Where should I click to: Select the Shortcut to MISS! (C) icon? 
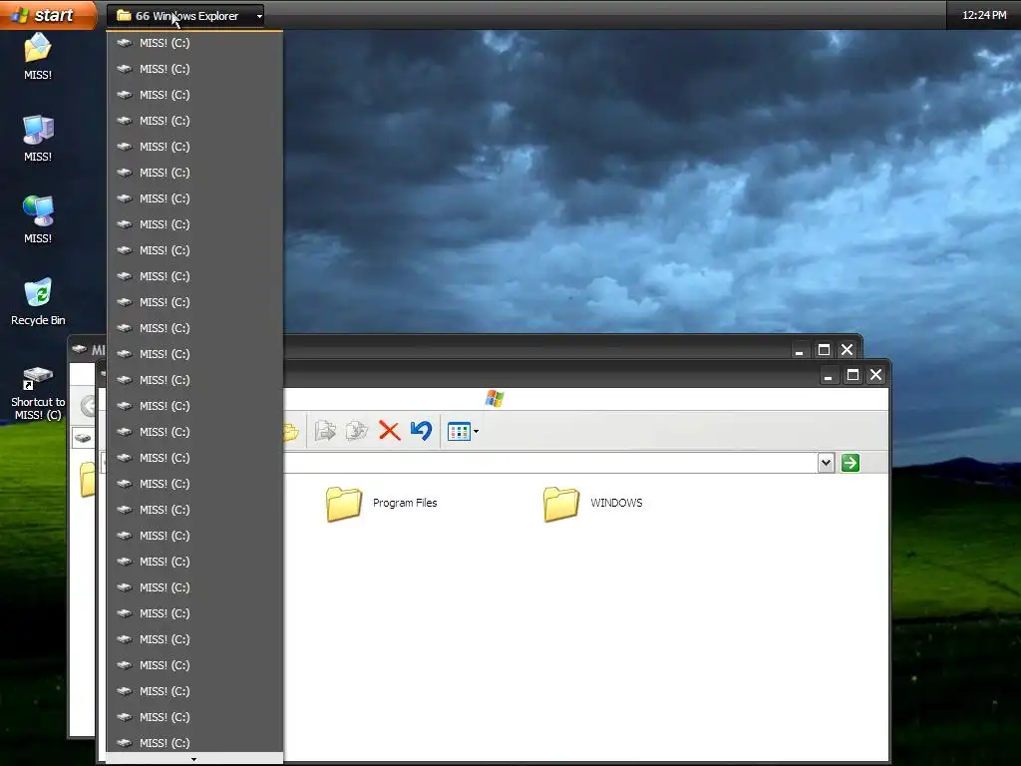point(38,393)
